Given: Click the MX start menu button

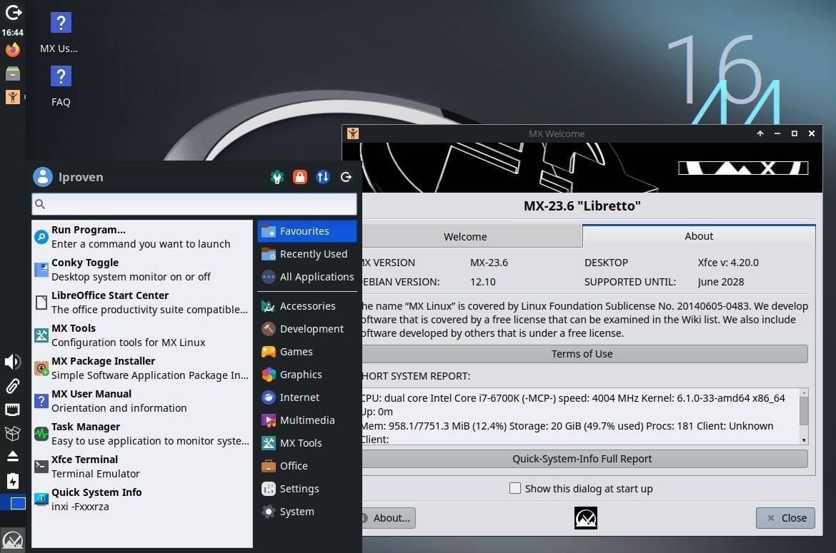Looking at the screenshot, I should [13, 539].
